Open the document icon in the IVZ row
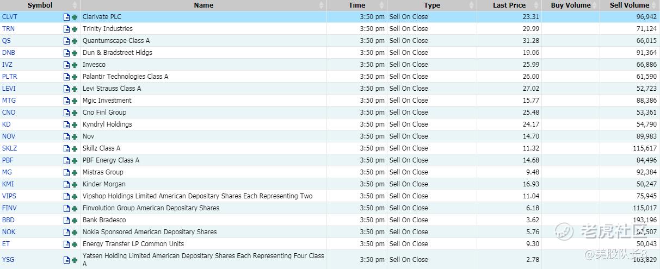This screenshot has width=660, height=269. click(x=66, y=65)
